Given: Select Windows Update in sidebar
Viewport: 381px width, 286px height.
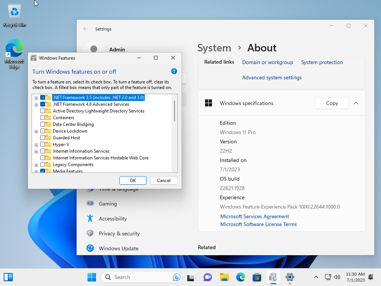Looking at the screenshot, I should (118, 248).
